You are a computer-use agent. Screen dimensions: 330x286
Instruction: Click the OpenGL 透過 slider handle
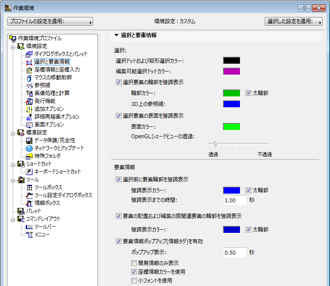coord(215,144)
